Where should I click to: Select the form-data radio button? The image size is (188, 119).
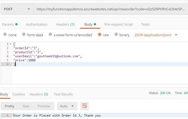tap(24, 34)
